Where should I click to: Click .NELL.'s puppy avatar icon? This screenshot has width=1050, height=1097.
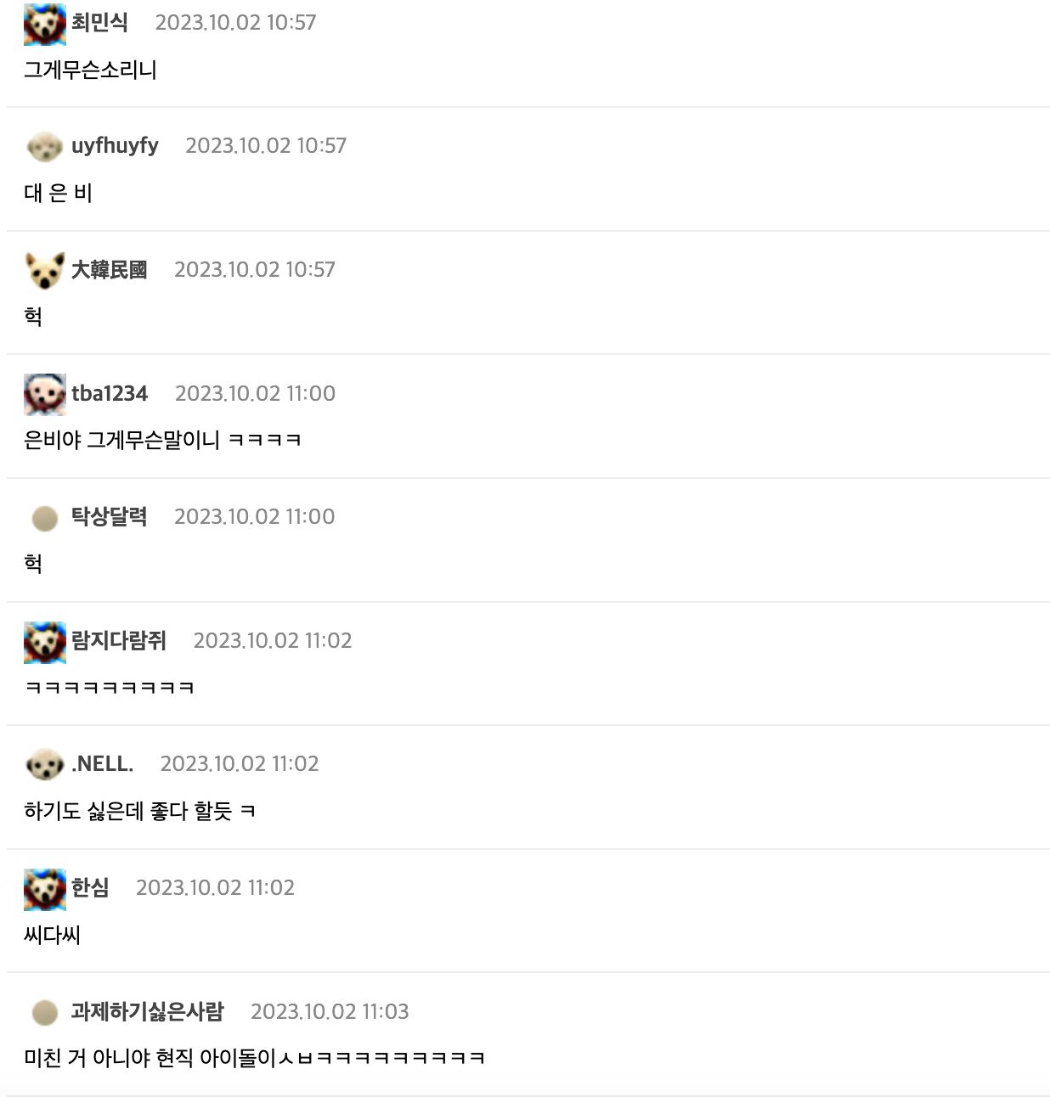(45, 765)
